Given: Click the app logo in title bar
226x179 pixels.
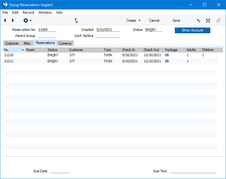Looking at the screenshot, I should (x=5, y=5).
